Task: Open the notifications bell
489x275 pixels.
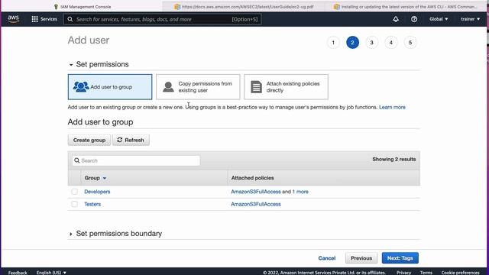Action: pos(396,19)
